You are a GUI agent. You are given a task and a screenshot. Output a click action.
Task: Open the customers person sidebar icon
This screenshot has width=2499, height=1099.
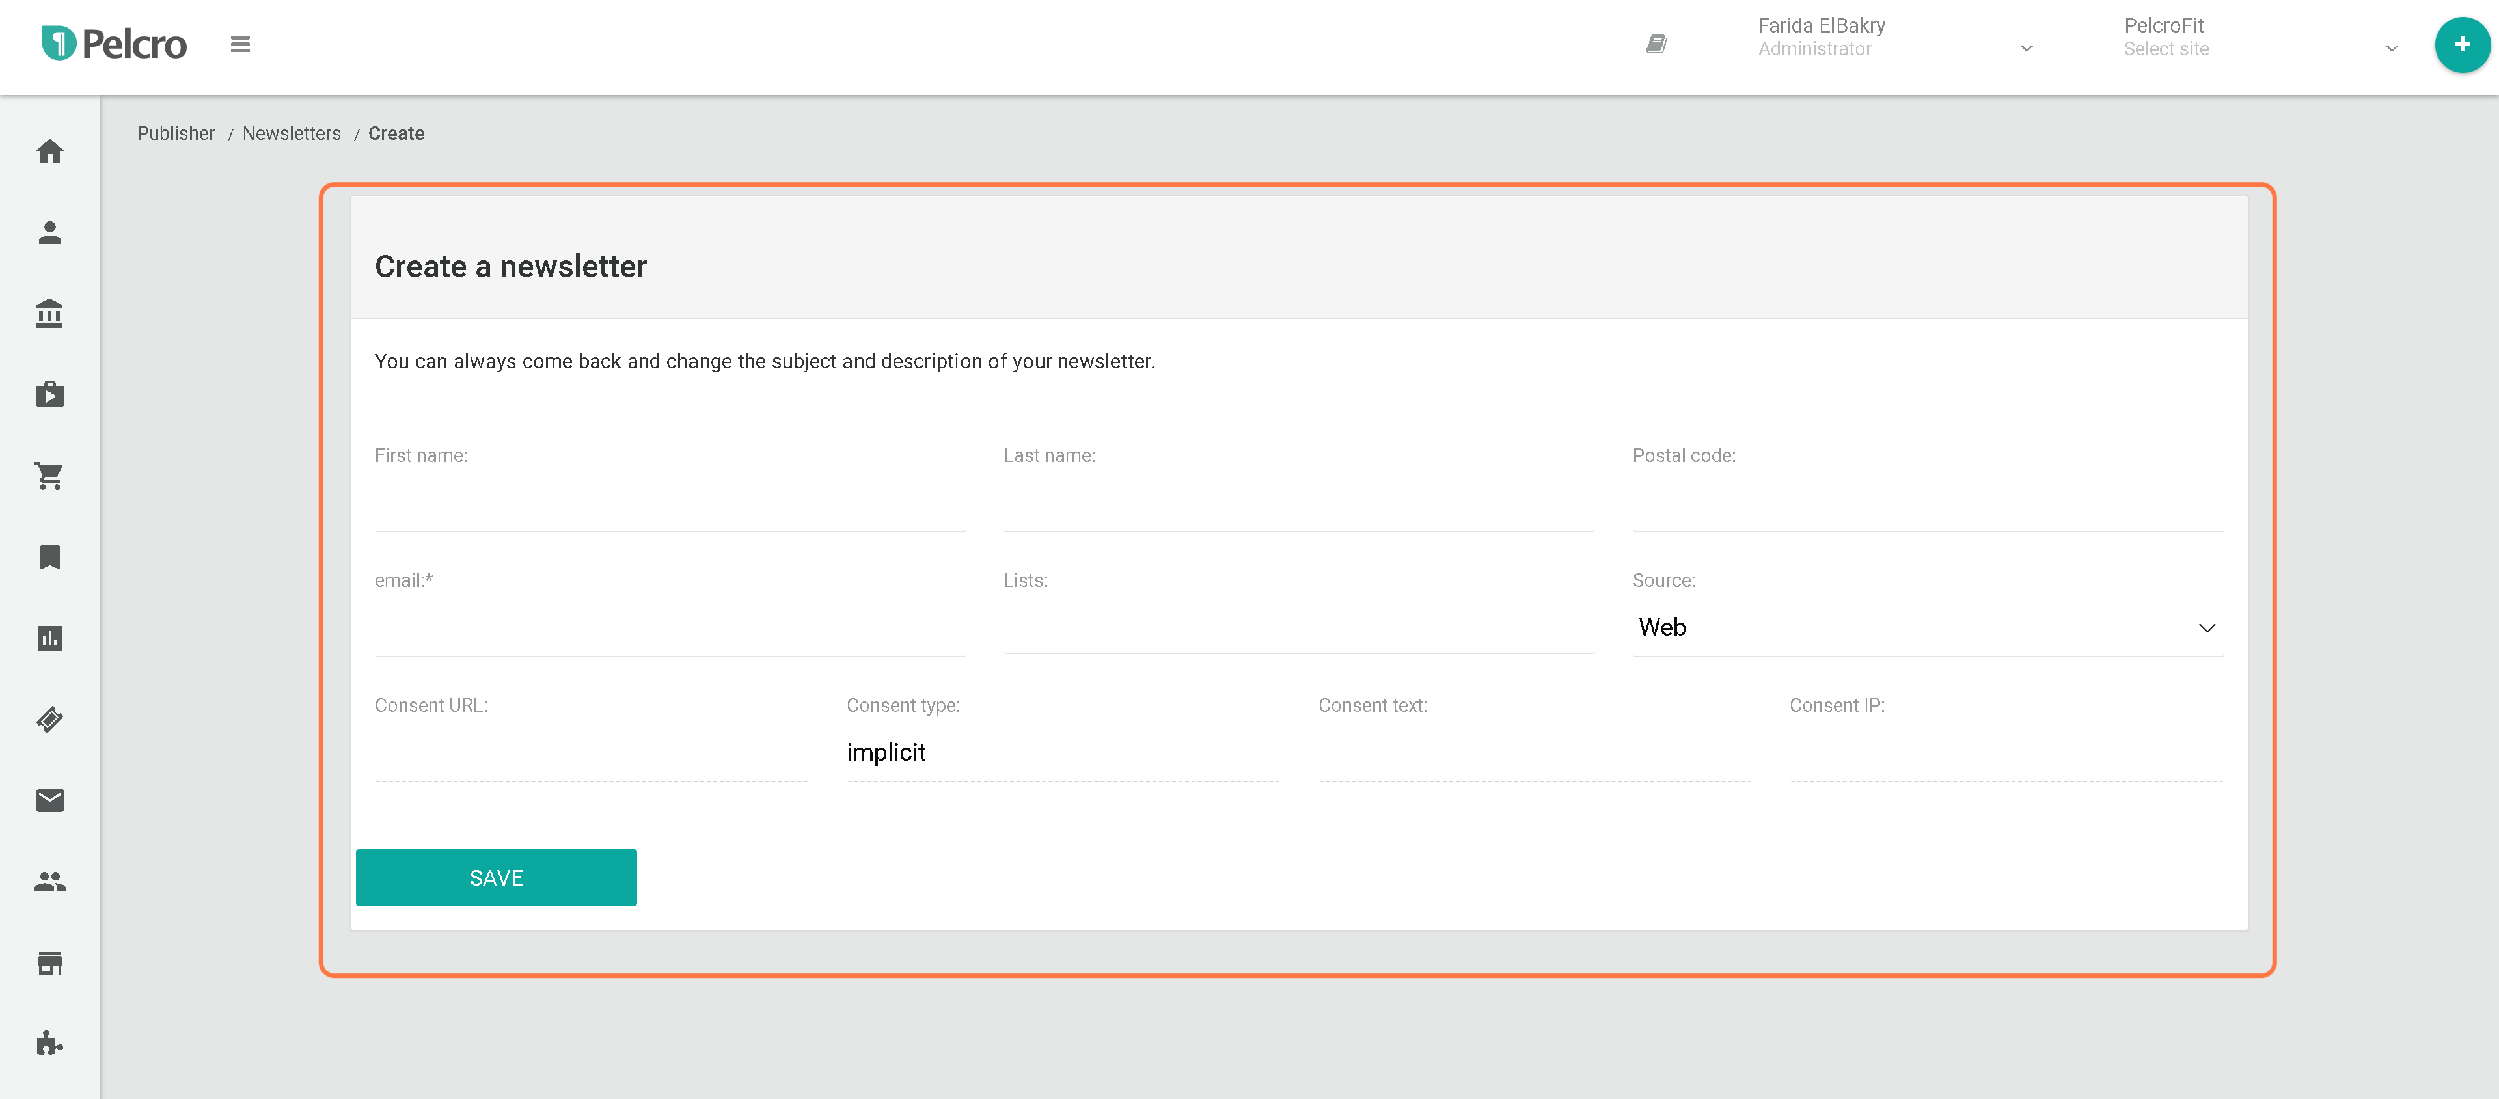[x=49, y=233]
